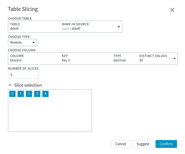Select the blocknr column entry
185x154 pixels.
[x=16, y=60]
